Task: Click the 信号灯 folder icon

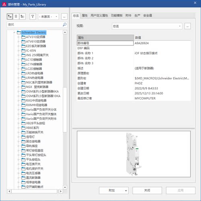Action: (23, 137)
